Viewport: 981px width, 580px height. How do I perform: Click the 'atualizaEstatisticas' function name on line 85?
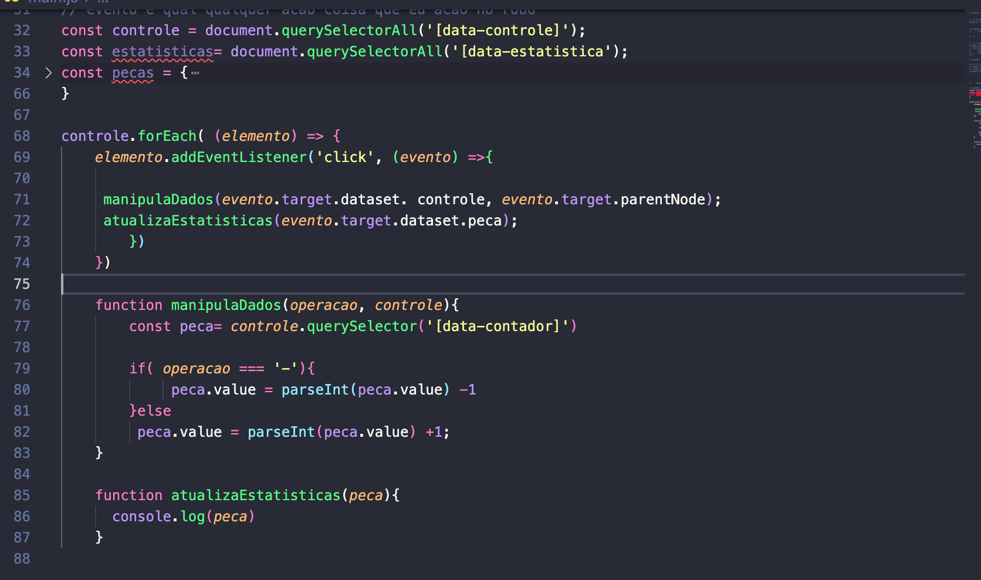pyautogui.click(x=256, y=495)
